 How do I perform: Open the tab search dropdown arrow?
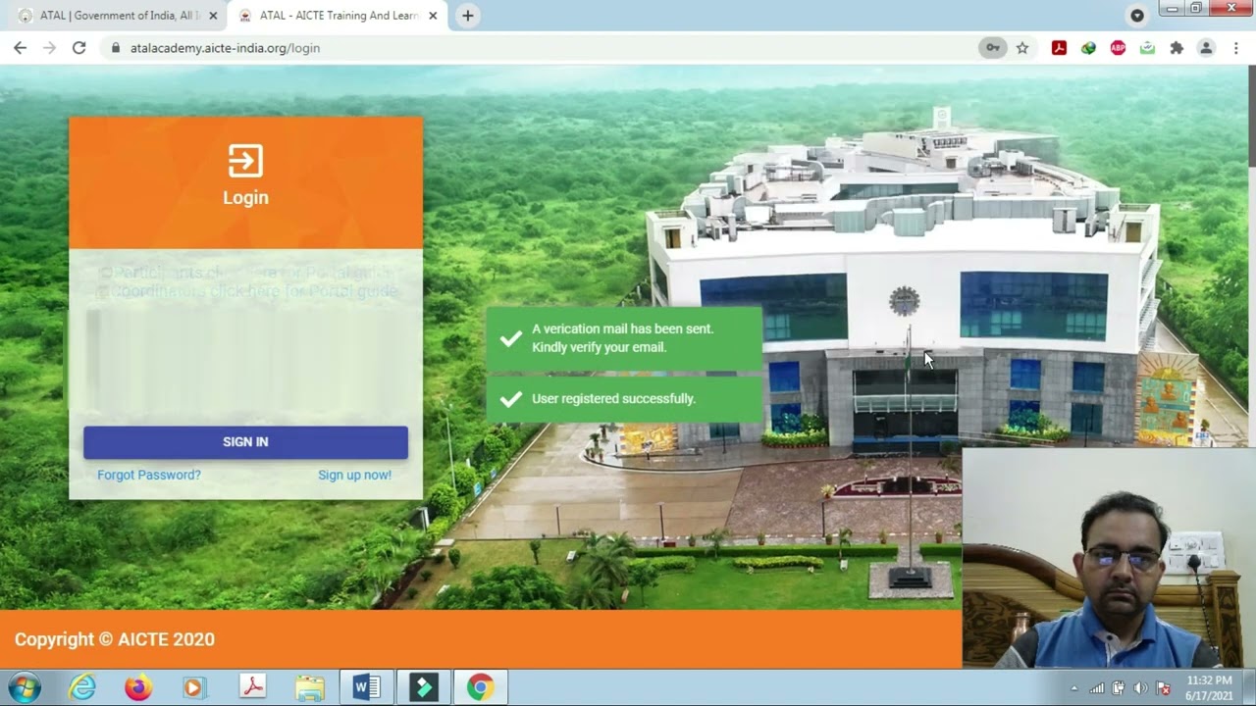click(x=1137, y=16)
